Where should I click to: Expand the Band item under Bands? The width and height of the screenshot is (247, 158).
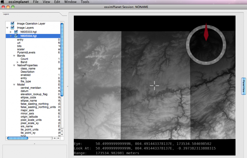click(x=17, y=62)
